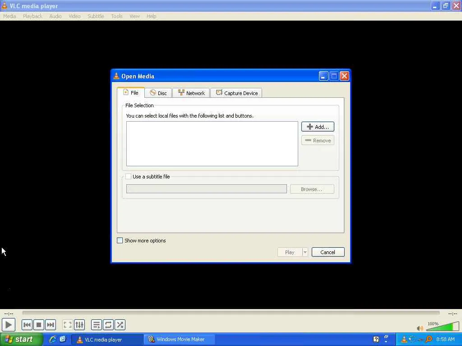Click the Previous media skip button

(27, 325)
